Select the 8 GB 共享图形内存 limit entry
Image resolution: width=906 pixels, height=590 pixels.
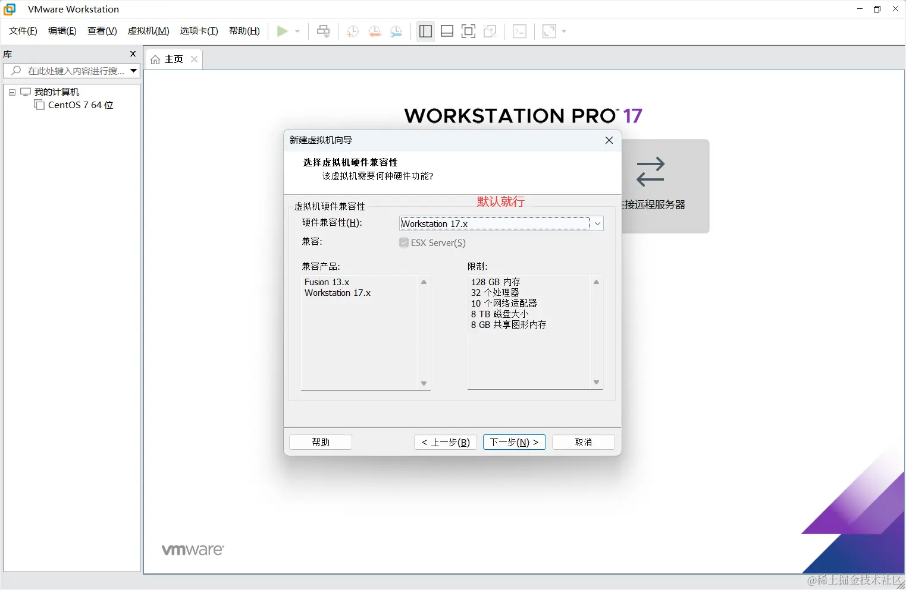click(509, 325)
